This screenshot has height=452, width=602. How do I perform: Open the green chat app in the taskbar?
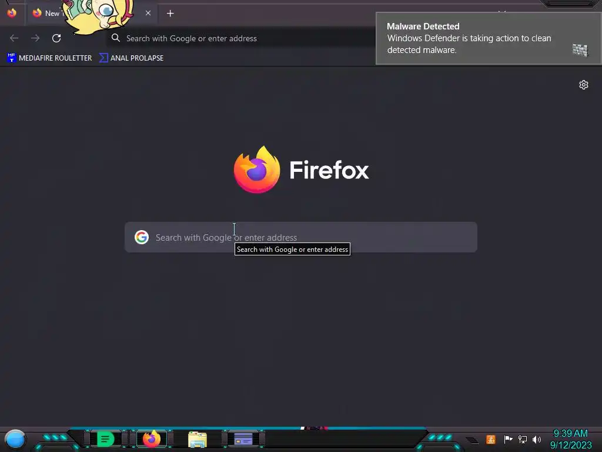coord(105,439)
